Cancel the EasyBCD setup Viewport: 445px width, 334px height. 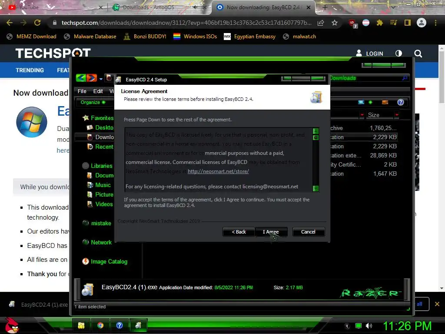(x=308, y=232)
